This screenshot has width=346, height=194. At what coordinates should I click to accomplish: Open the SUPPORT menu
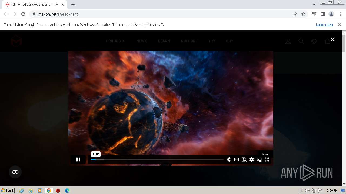tap(189, 41)
